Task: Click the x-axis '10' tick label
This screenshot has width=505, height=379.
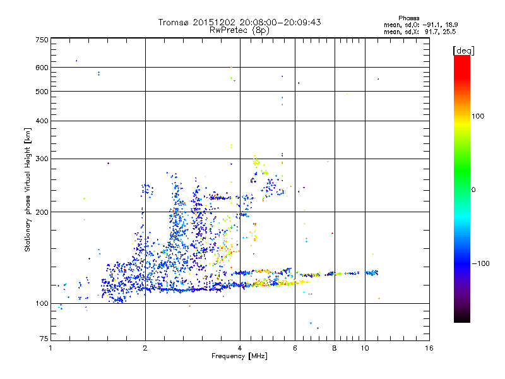Action: click(365, 349)
